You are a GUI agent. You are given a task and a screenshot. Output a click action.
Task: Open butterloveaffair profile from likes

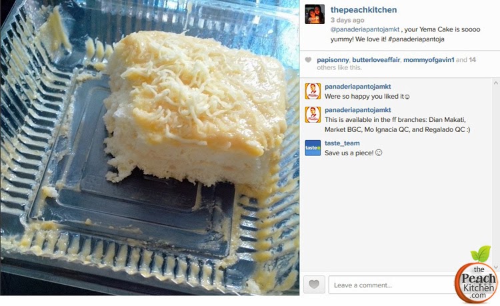tap(376, 60)
